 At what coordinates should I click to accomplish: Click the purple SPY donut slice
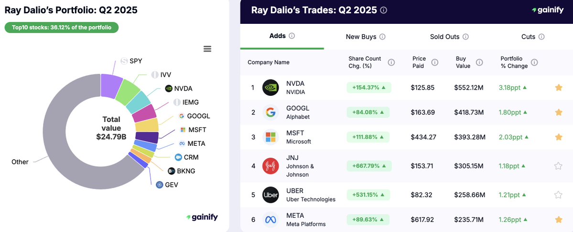111,86
